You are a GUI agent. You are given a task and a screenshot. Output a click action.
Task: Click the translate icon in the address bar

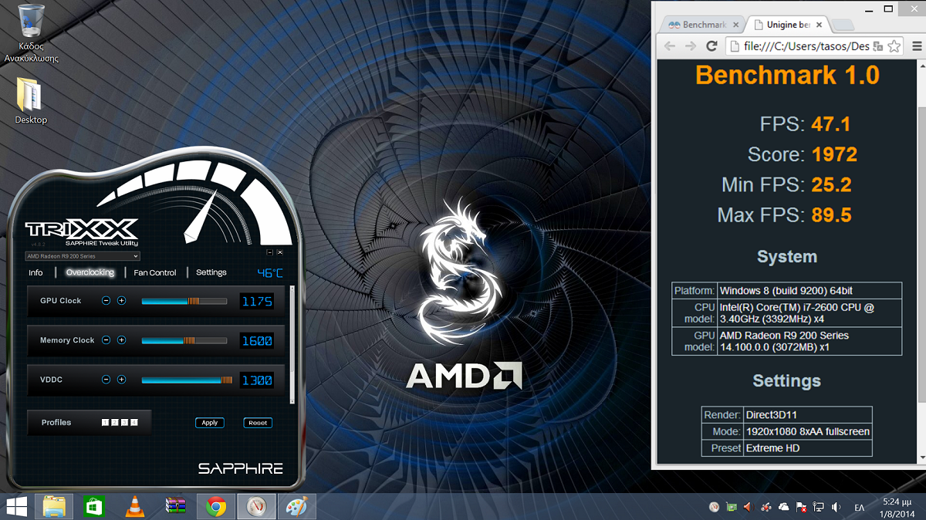pyautogui.click(x=877, y=46)
